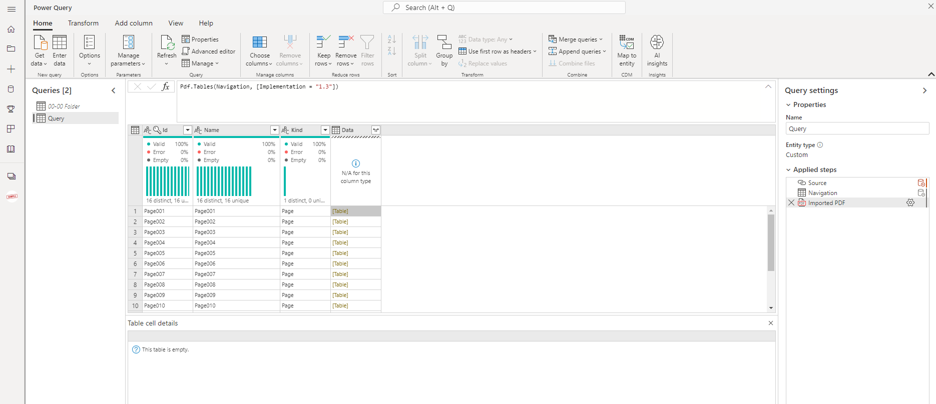Select the Page010 cell in Id column
This screenshot has height=404, width=936.
pyautogui.click(x=168, y=305)
